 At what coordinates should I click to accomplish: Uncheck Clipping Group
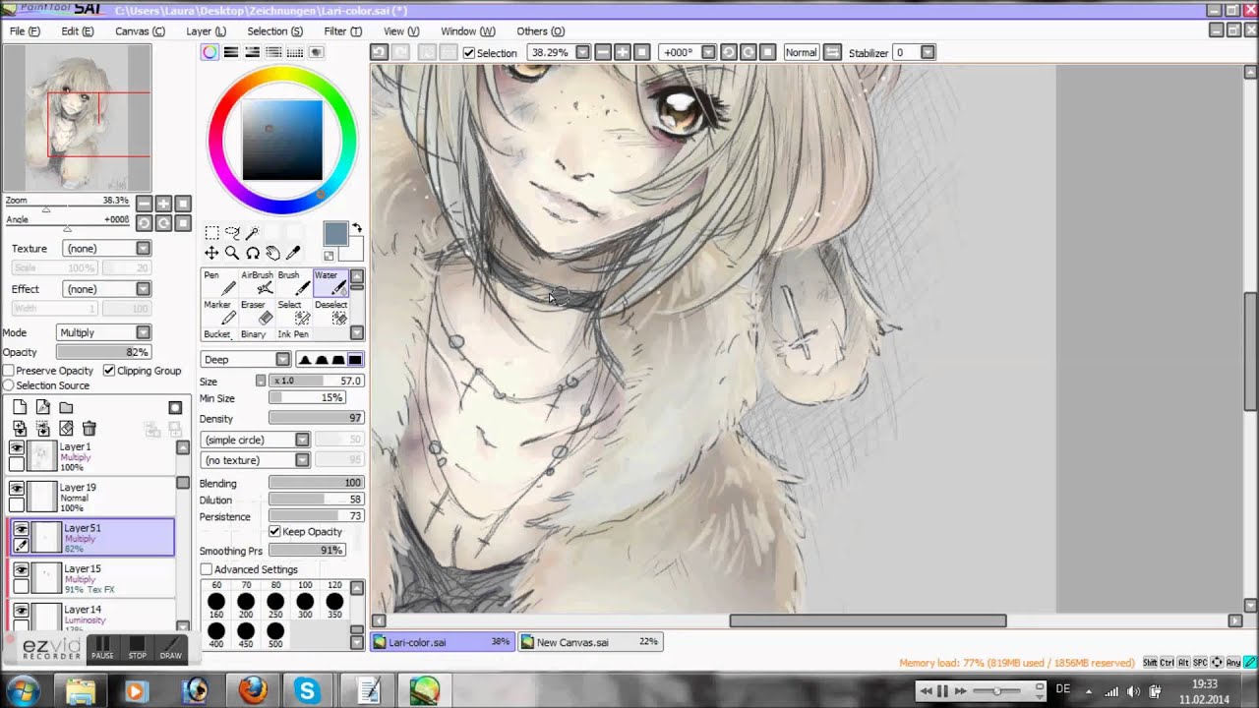point(109,371)
